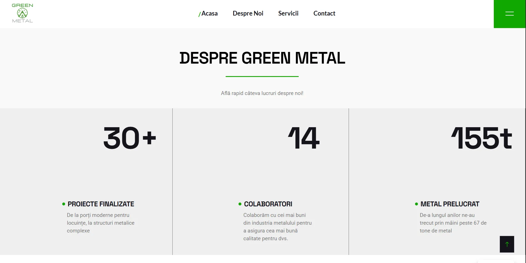The height and width of the screenshot is (263, 526).
Task: Click the COLABORATORI title
Action: coord(268,204)
